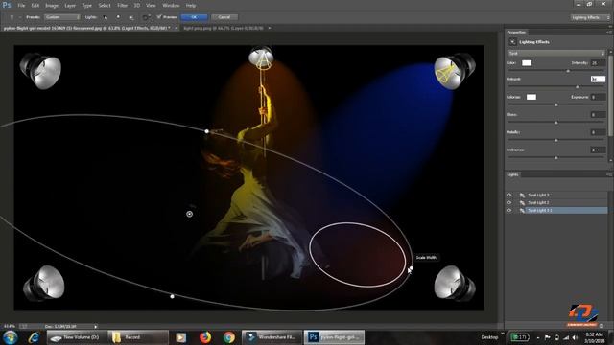
Task: Open the media player taskbar icon
Action: [181, 337]
